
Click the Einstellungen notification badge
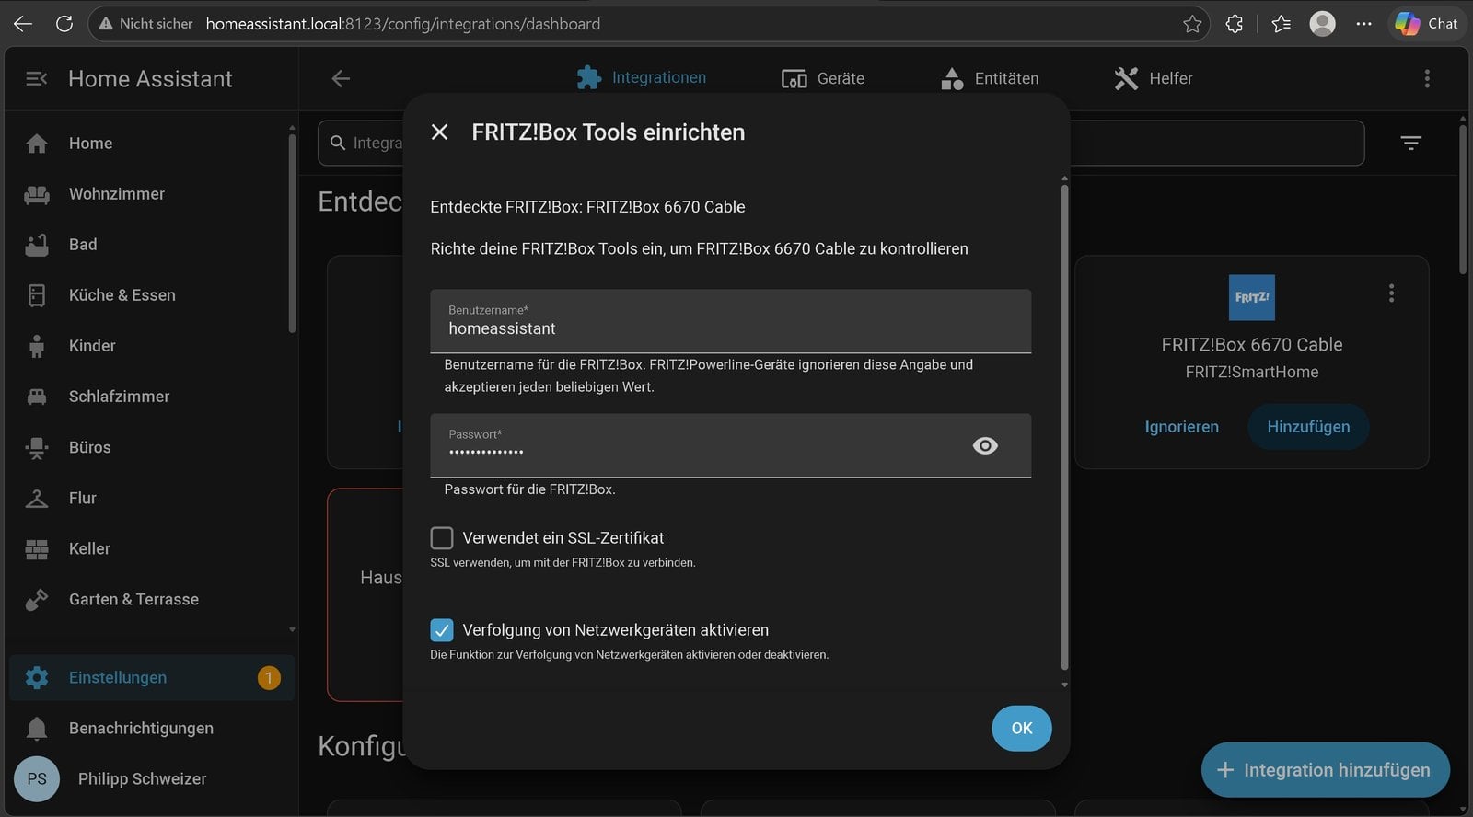269,678
